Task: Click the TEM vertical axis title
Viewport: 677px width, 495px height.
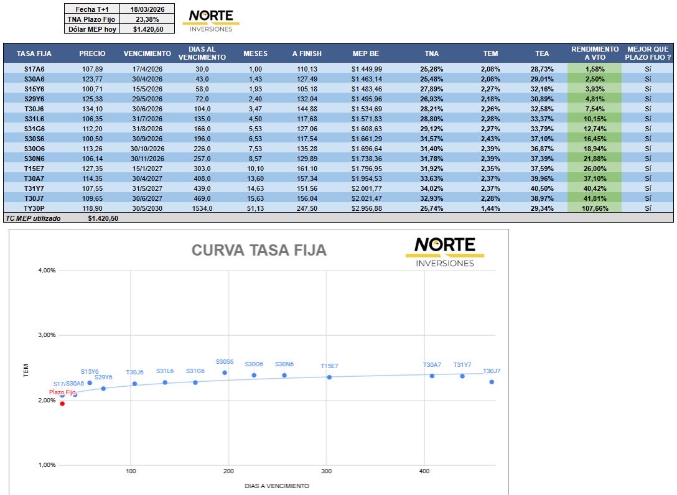Action: tap(26, 370)
